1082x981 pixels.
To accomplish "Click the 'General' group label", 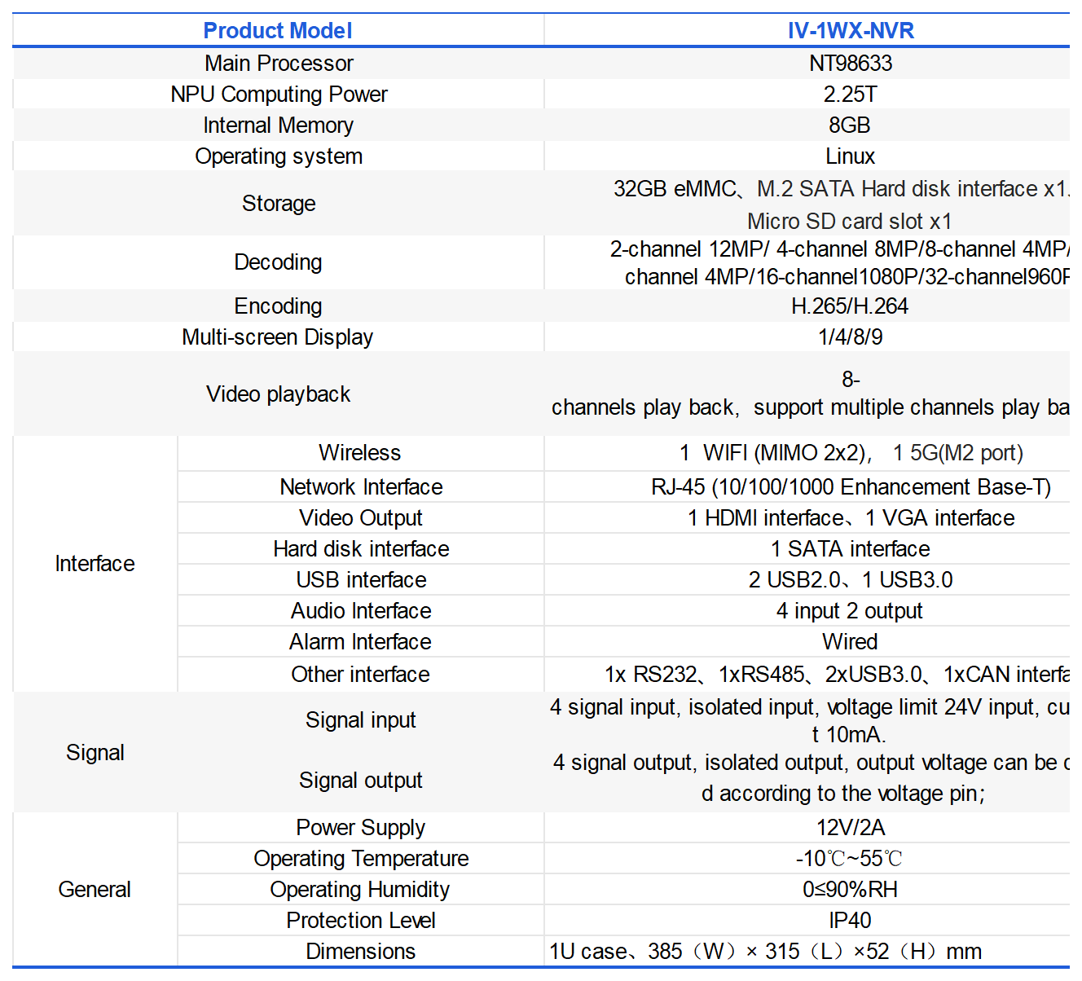I will (95, 890).
